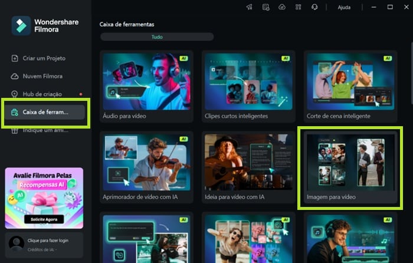
Task: Click Solicite Agora on rewards banner
Action: pyautogui.click(x=44, y=219)
